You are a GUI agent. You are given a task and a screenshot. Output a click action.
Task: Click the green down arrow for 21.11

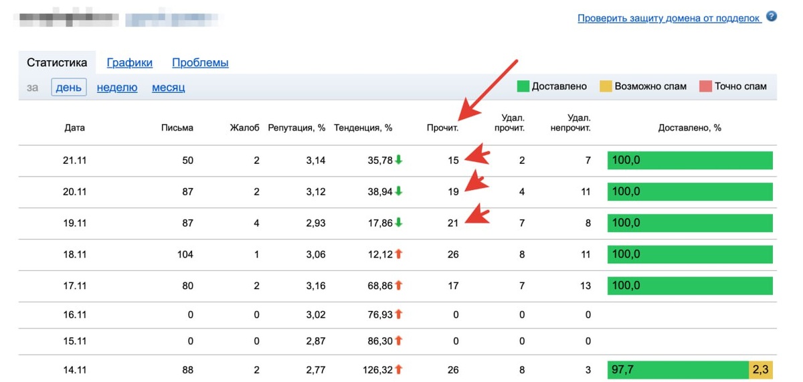coord(399,160)
